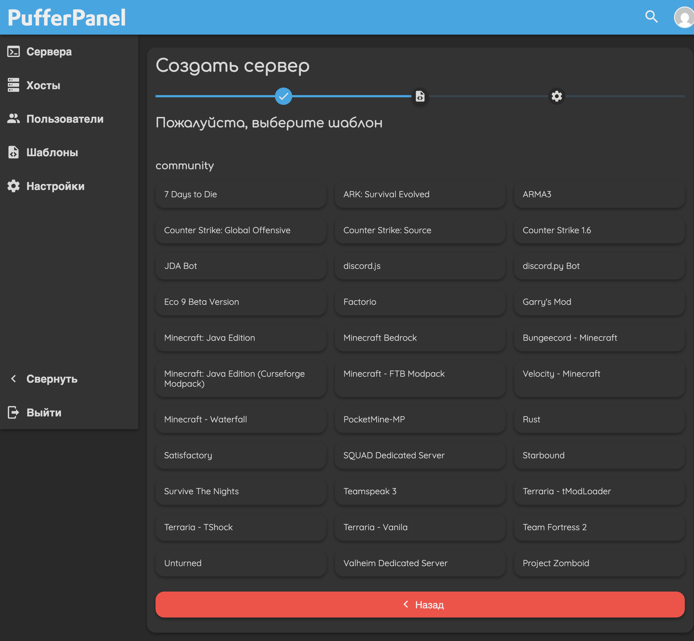Screen dimensions: 694x641
Task: Select the discord.js template
Action: pos(420,266)
